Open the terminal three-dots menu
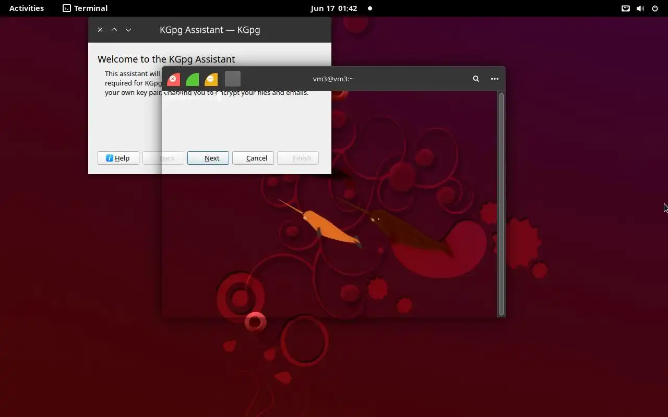Image resolution: width=668 pixels, height=417 pixels. [x=495, y=79]
